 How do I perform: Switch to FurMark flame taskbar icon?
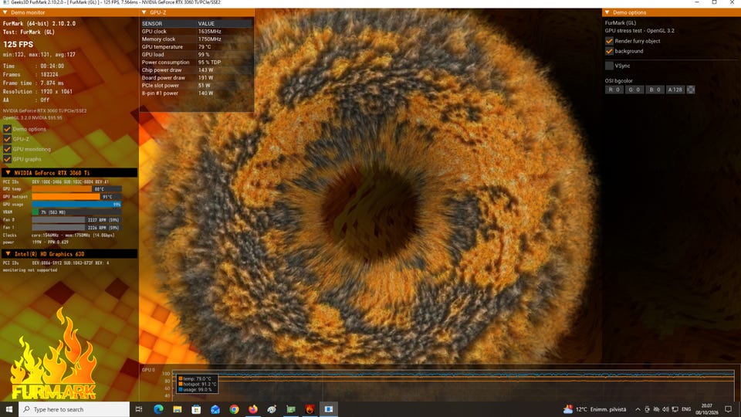coord(310,409)
